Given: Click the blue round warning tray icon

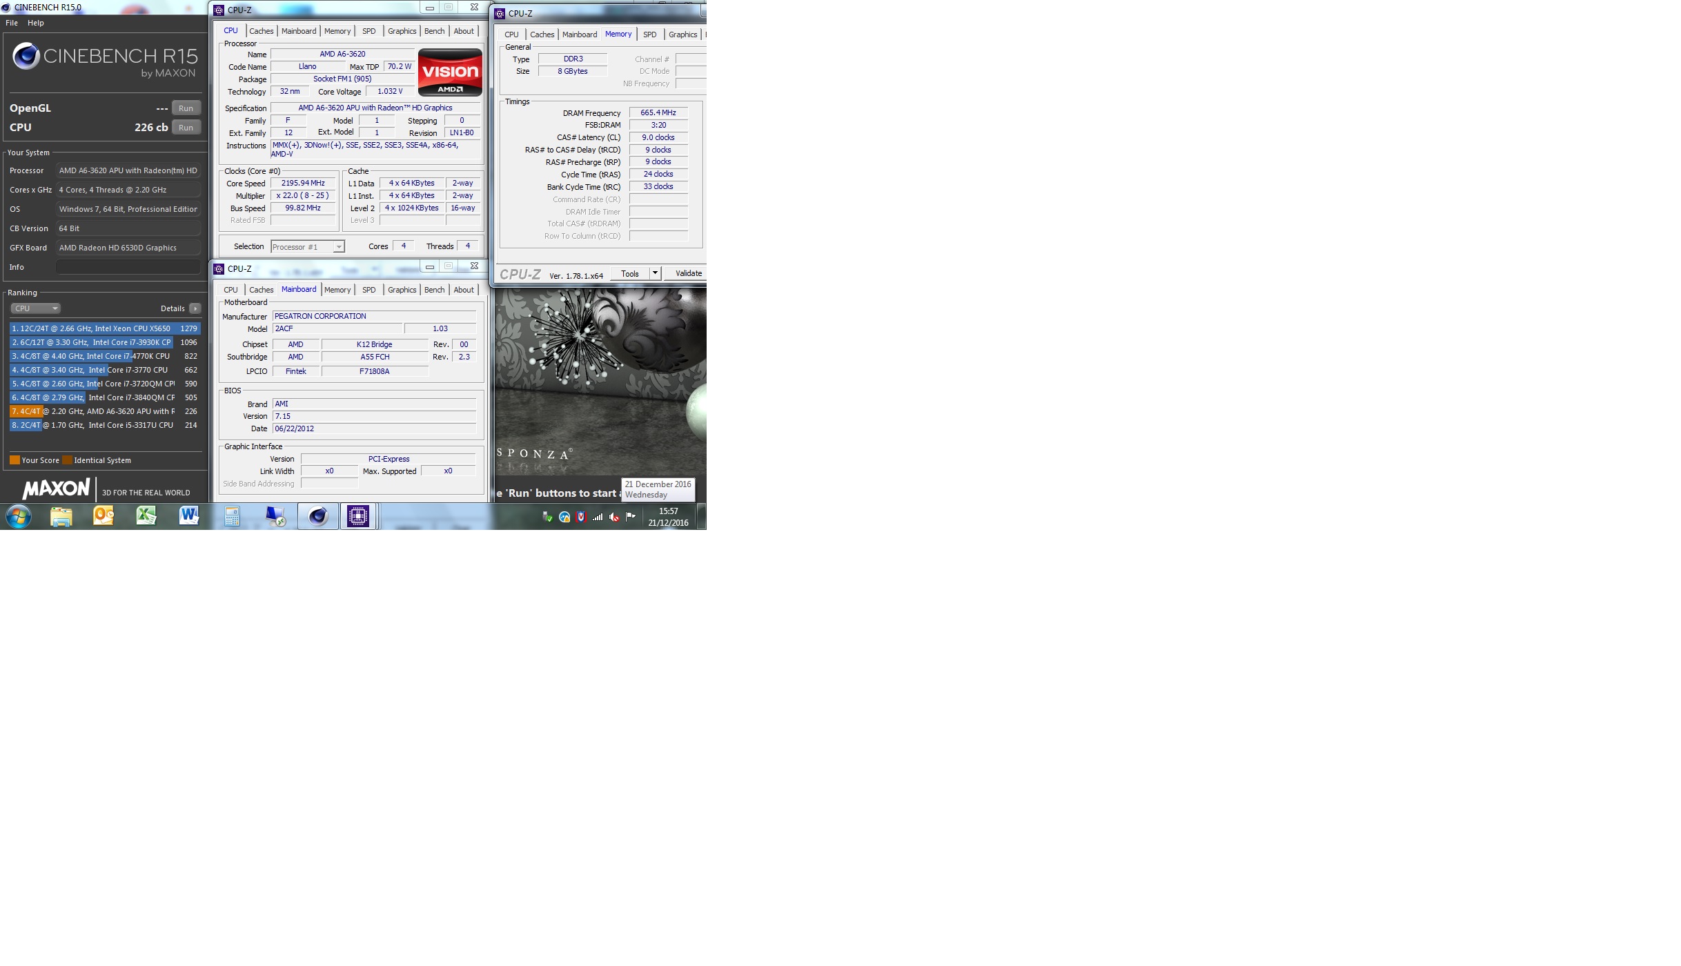Looking at the screenshot, I should [x=564, y=517].
